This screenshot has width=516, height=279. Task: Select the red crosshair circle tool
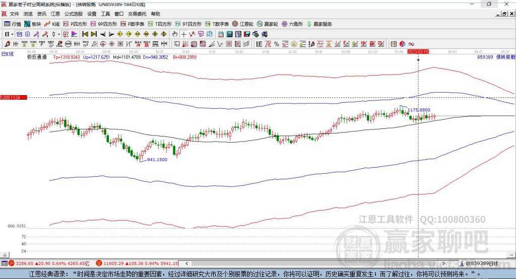[x=103, y=44]
